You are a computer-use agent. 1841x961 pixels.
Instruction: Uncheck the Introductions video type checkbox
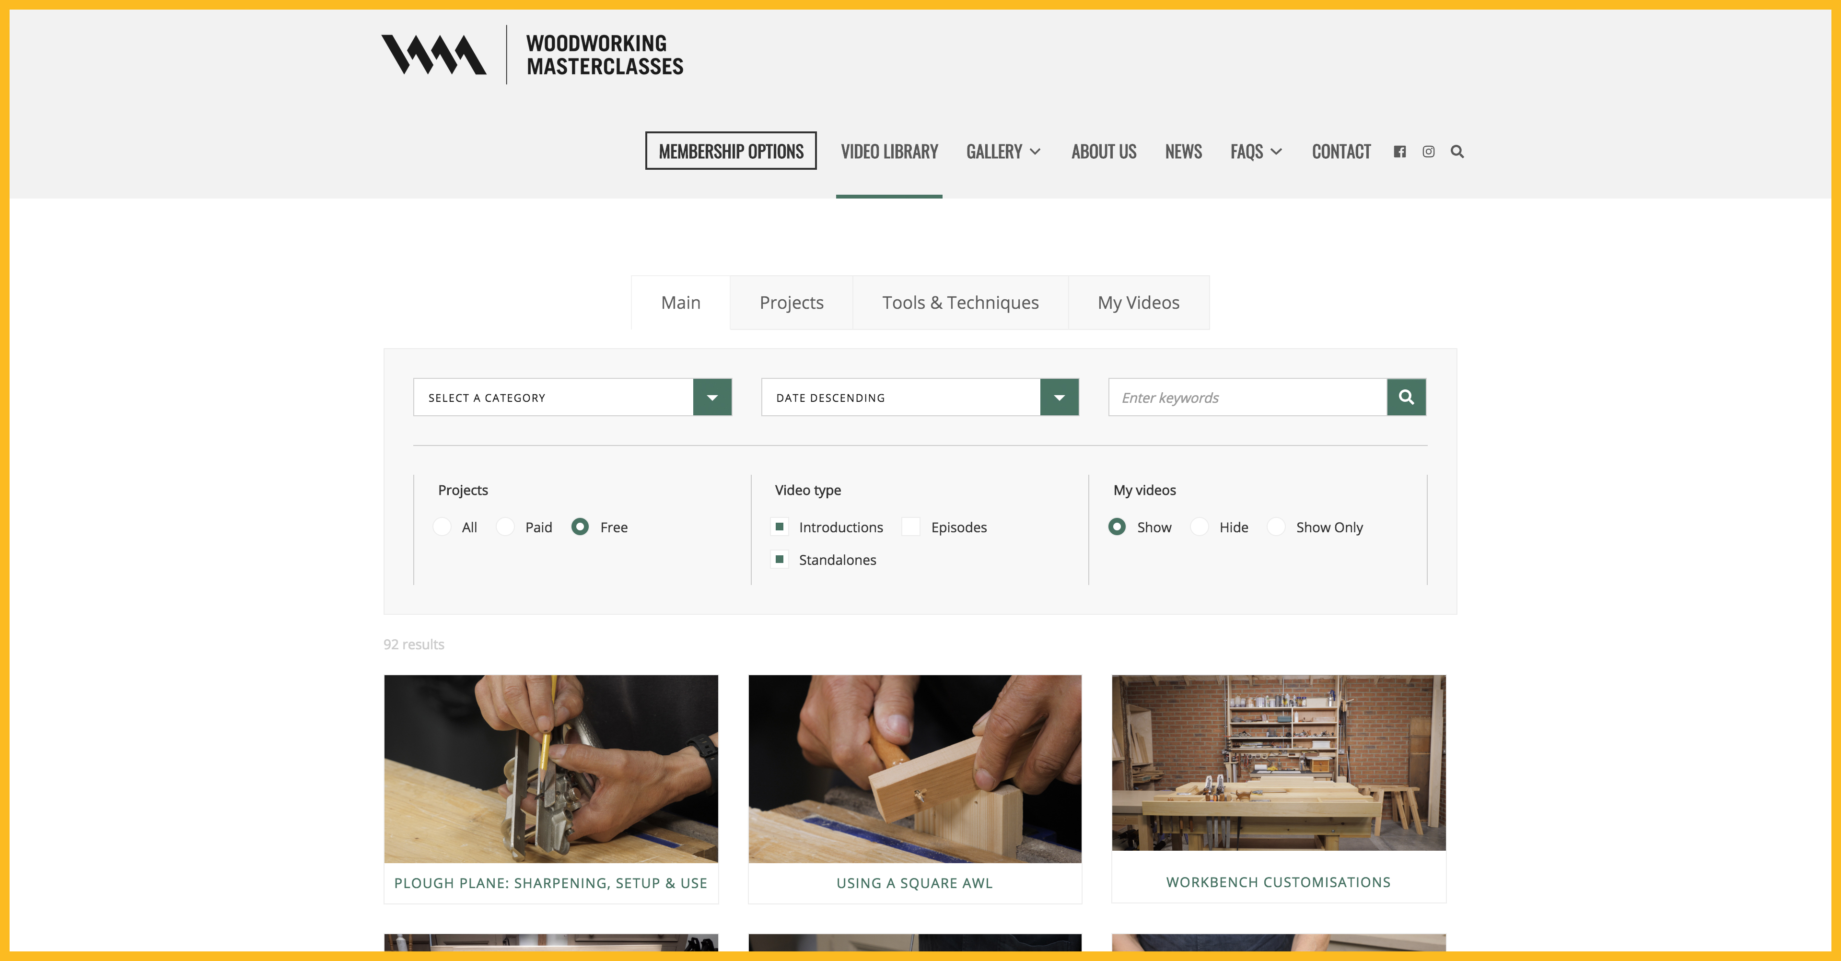[x=780, y=526]
